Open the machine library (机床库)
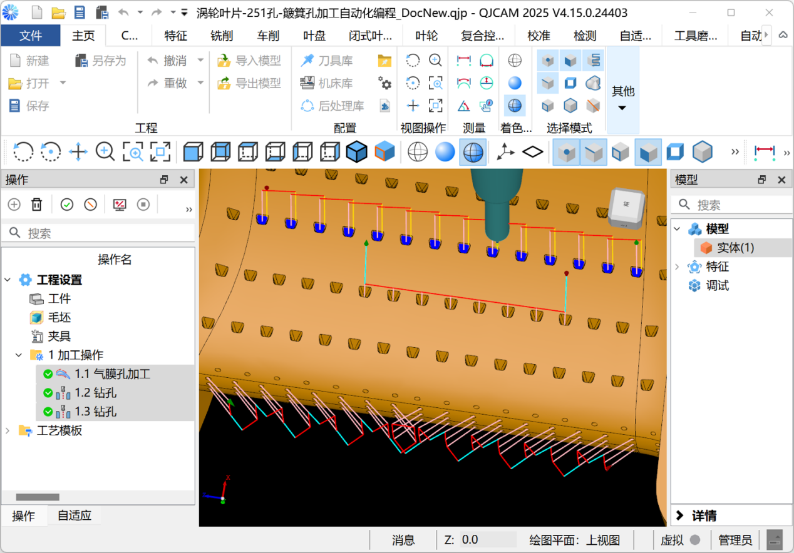 pos(326,83)
